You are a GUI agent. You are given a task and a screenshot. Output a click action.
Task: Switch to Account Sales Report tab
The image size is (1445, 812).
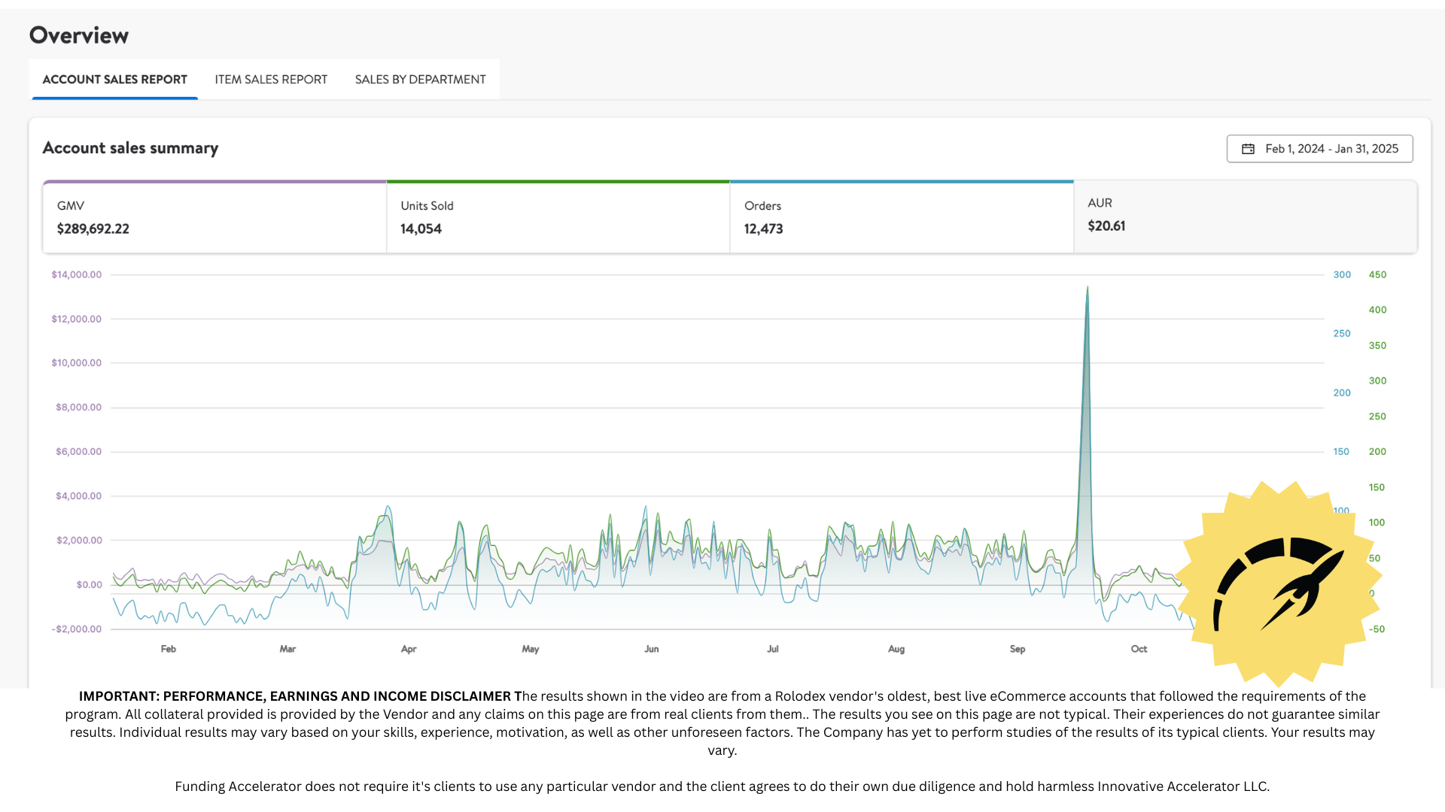click(x=114, y=80)
